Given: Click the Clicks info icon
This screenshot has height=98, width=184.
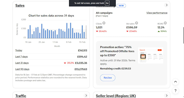Looking at the screenshot, I should 104,23.
